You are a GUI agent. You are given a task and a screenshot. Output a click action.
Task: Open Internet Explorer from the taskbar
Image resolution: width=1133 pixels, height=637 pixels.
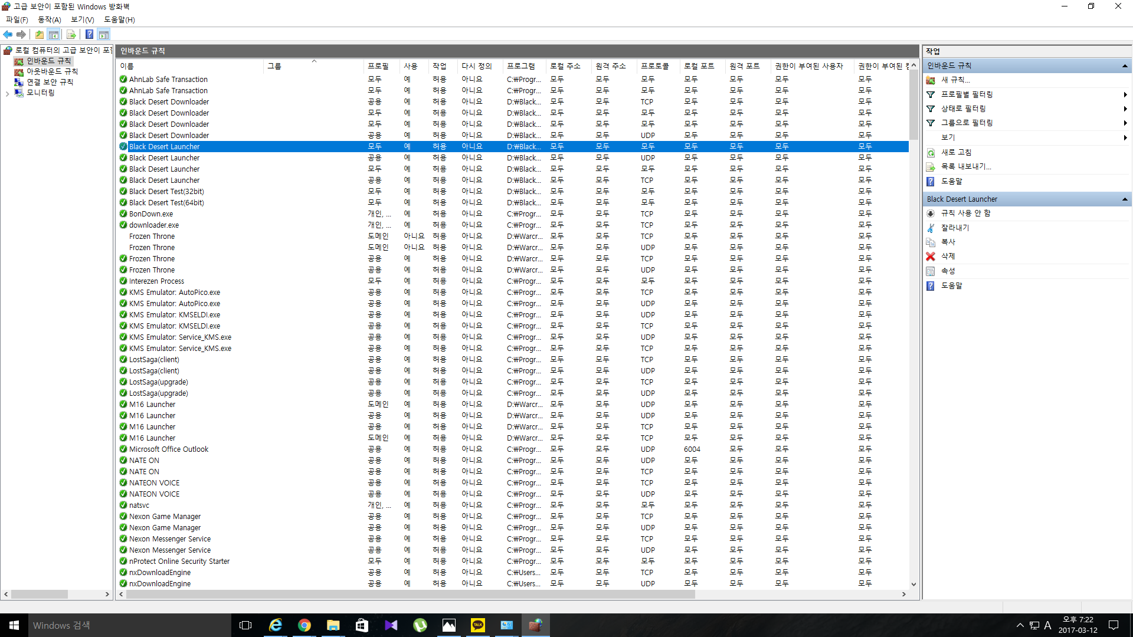point(276,625)
